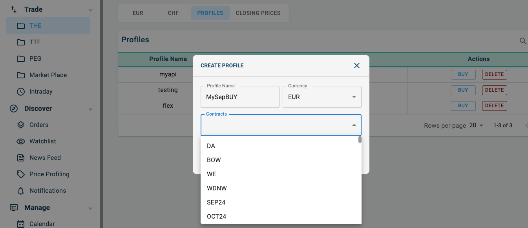Open the News Feed document icon
The width and height of the screenshot is (528, 228).
(21, 158)
